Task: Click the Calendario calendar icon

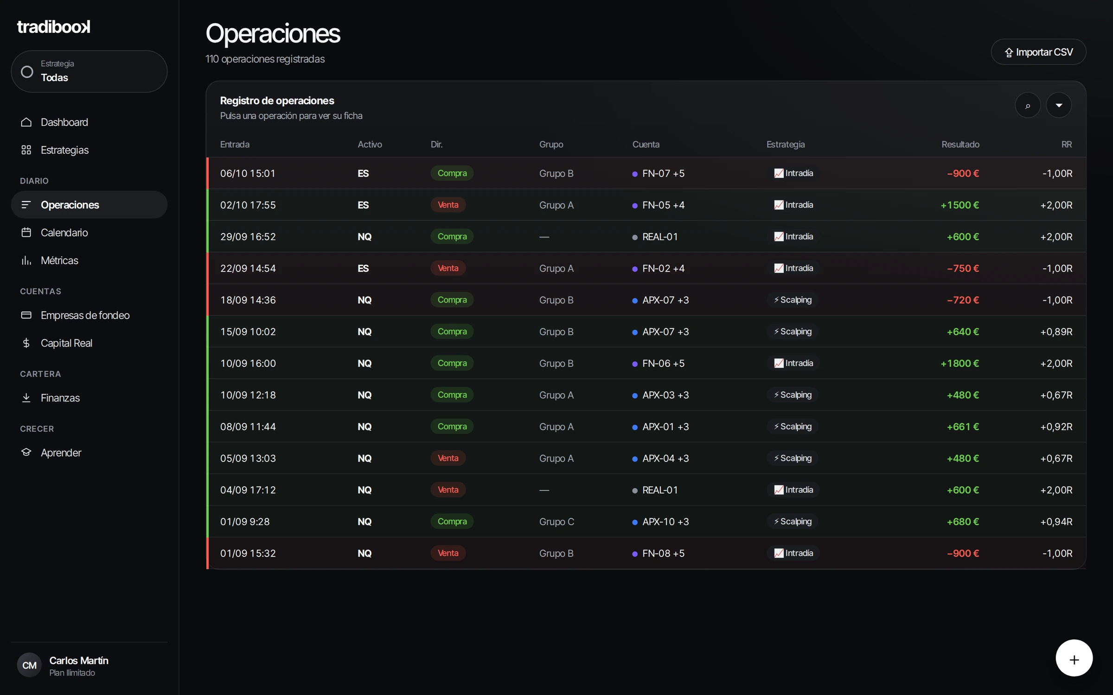Action: point(26,233)
